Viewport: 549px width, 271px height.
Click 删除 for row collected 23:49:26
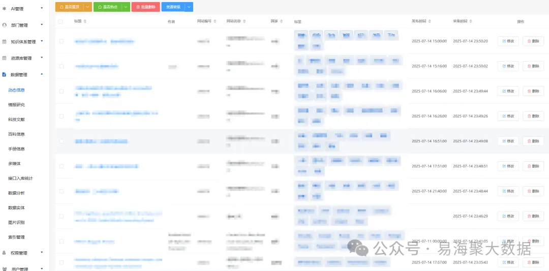click(x=533, y=116)
